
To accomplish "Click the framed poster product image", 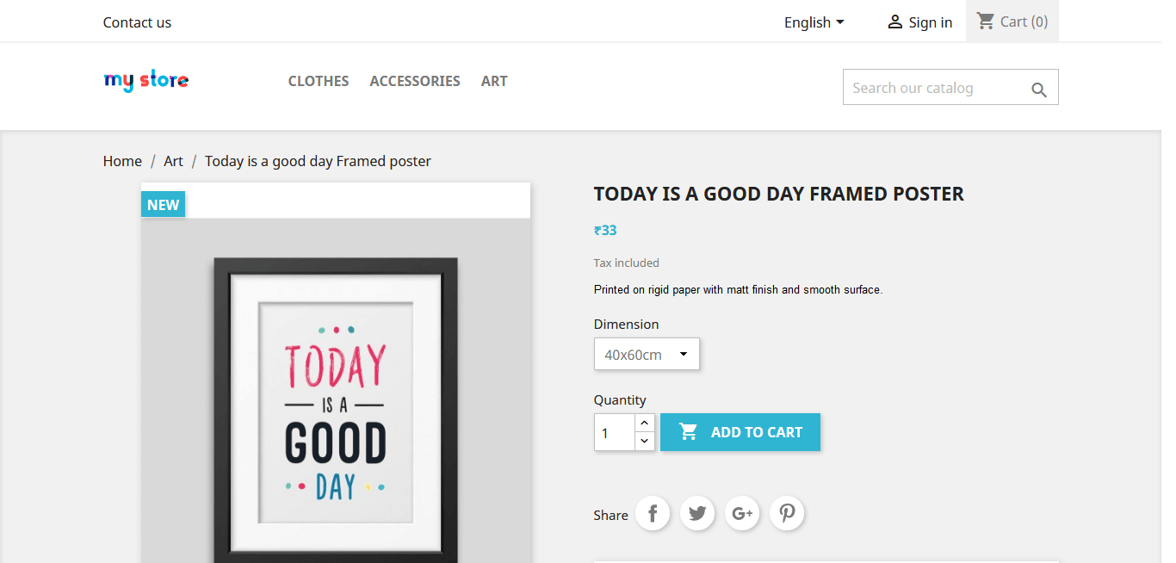I will 336,405.
